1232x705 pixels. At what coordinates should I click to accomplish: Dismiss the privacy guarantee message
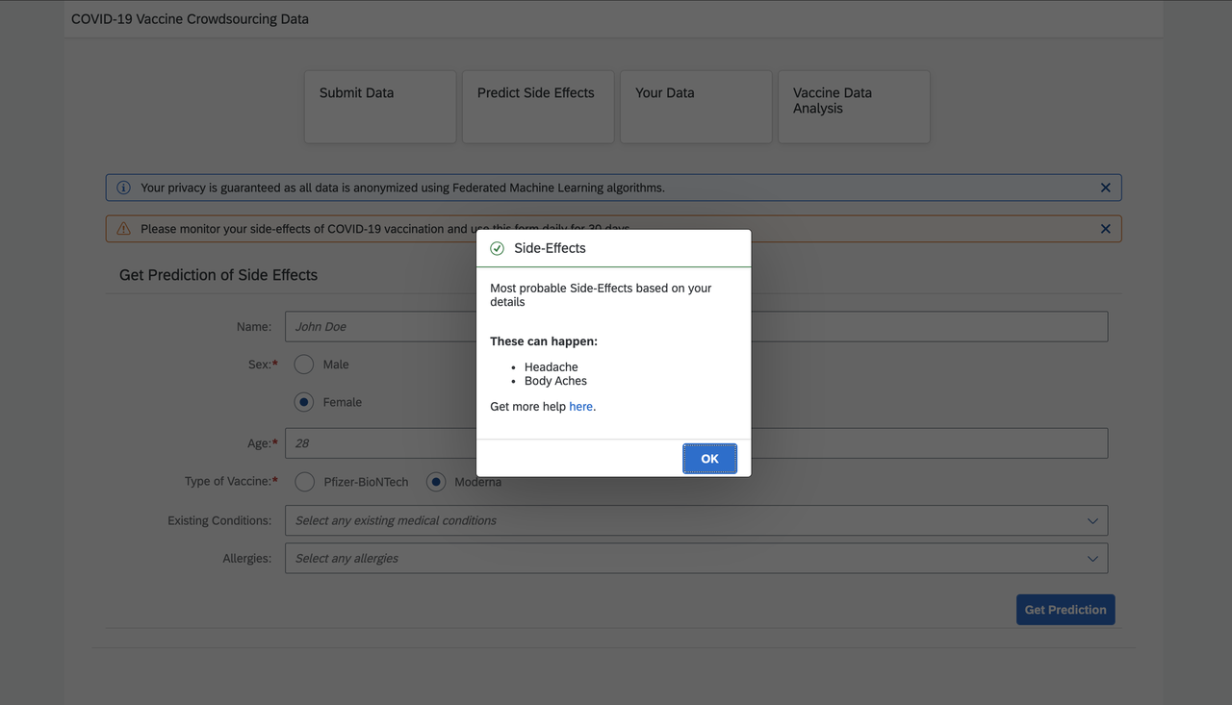point(1105,187)
